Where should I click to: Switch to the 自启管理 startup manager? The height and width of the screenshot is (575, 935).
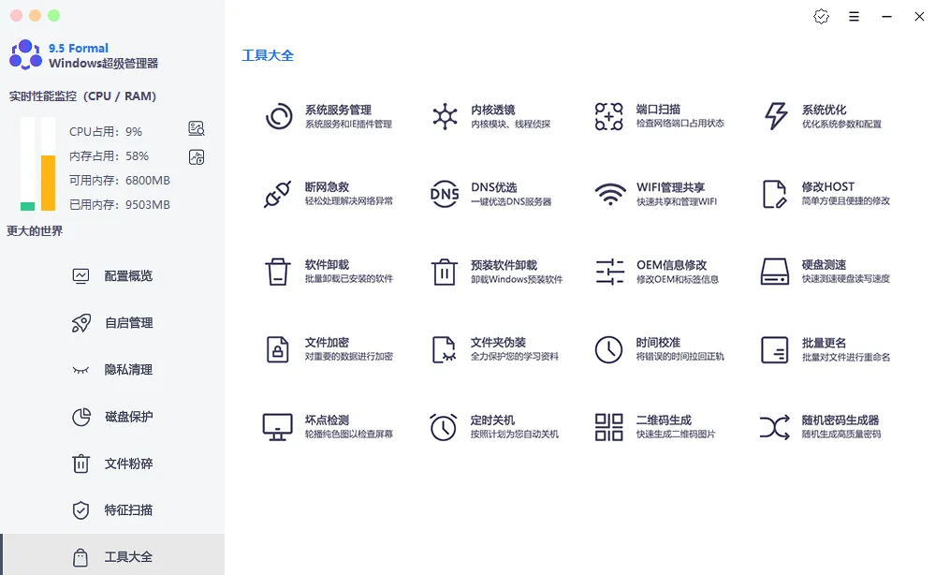point(112,322)
